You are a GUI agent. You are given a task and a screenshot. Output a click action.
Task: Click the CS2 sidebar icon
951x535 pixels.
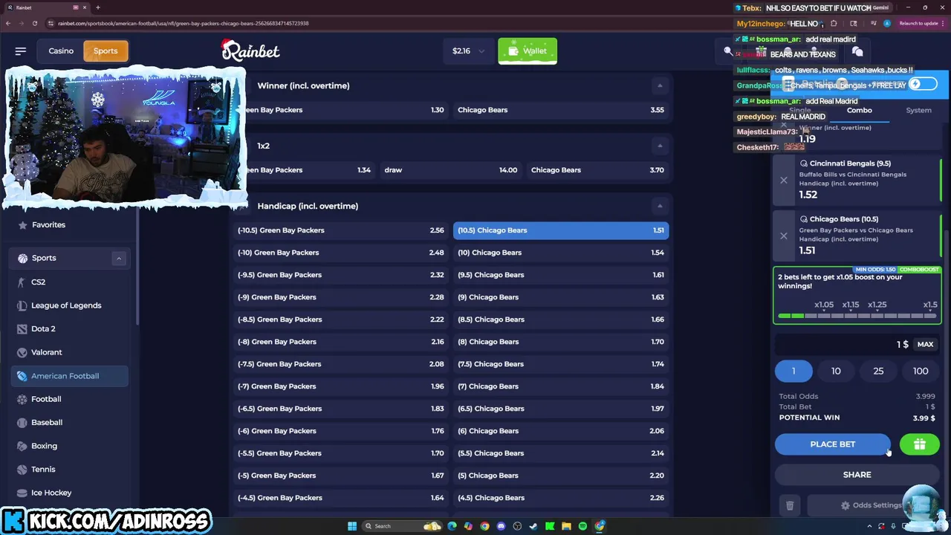tap(22, 282)
